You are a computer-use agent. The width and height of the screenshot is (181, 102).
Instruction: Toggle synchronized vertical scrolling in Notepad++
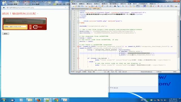(x=130, y=6)
